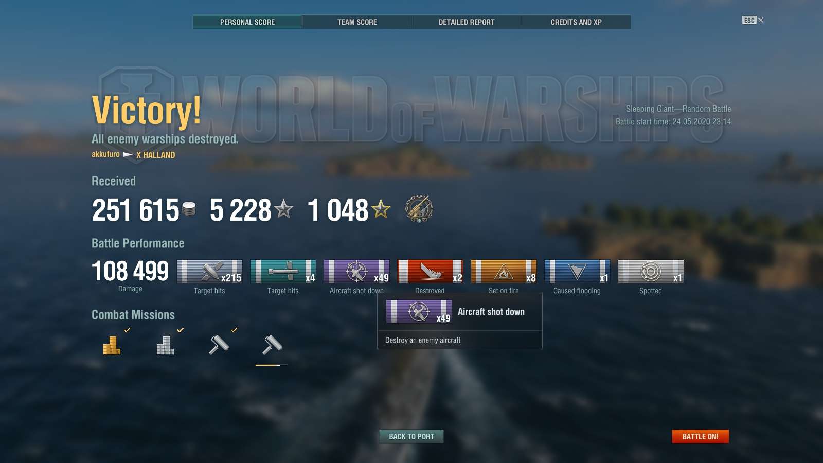Select the Destroyed x2 red ribbon
This screenshot has width=823, height=463.
[x=430, y=272]
